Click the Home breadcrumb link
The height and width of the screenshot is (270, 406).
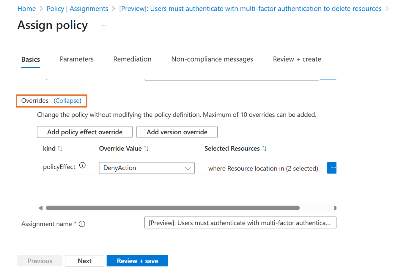click(26, 9)
